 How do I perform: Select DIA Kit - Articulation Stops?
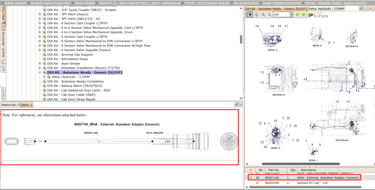[67, 59]
